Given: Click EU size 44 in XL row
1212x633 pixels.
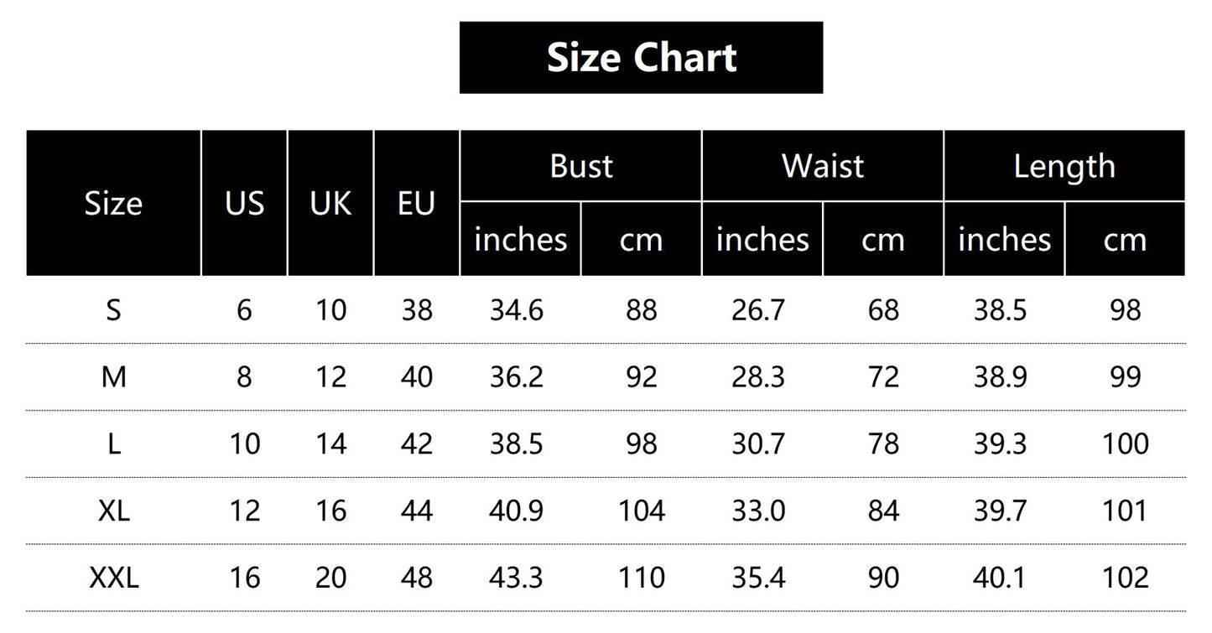Looking at the screenshot, I should pyautogui.click(x=416, y=511).
